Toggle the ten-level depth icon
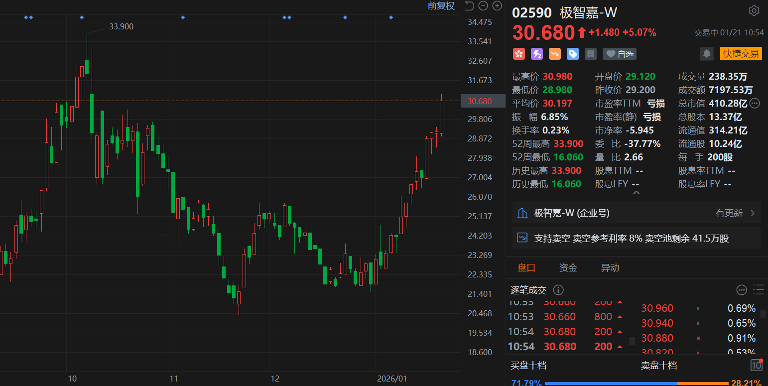Viewport: 768px width, 386px height. (756, 365)
